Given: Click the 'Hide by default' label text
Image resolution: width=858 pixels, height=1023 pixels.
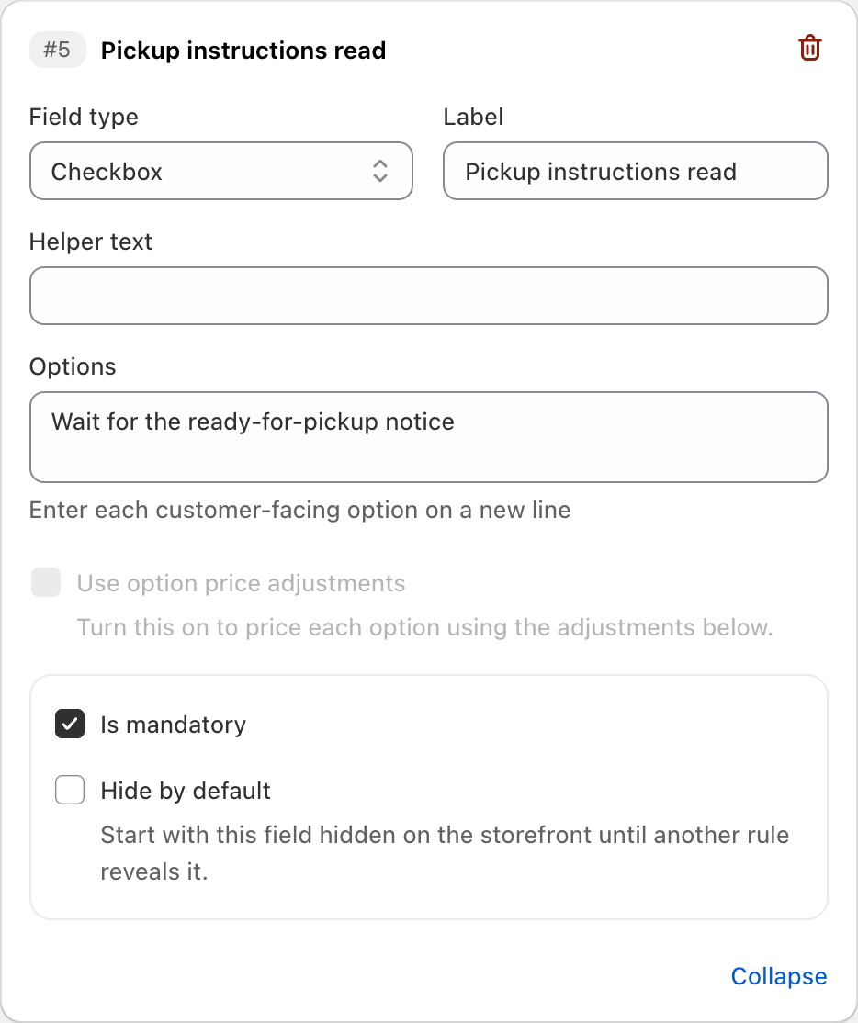Looking at the screenshot, I should [x=186, y=790].
